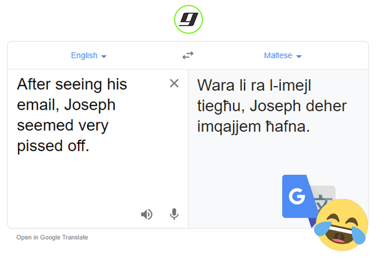Click the word "Joseph" in the English text
377x257 pixels.
[90, 105]
